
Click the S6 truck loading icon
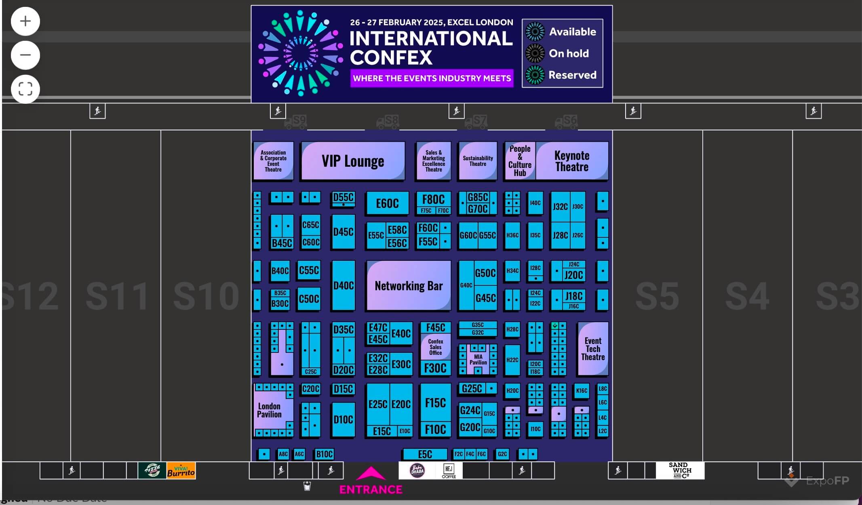coord(566,121)
